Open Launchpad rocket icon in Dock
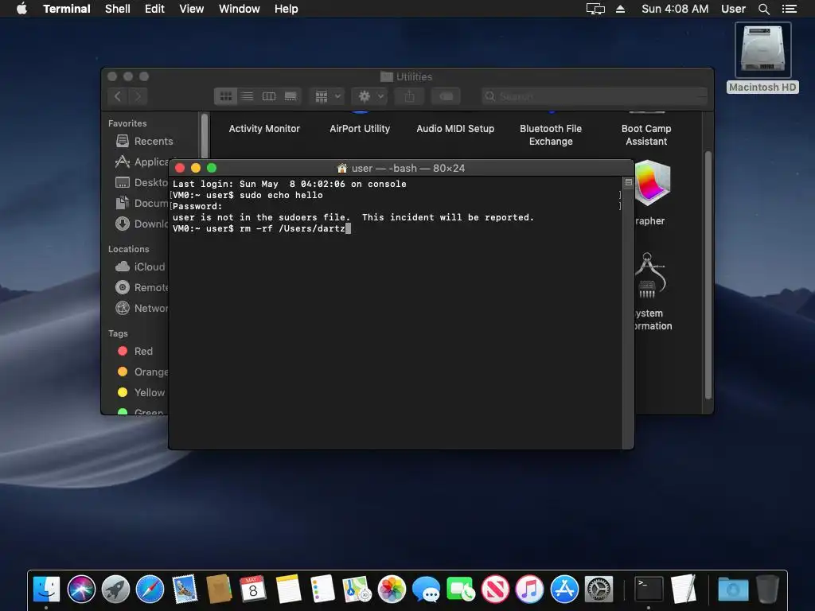 coord(115,590)
